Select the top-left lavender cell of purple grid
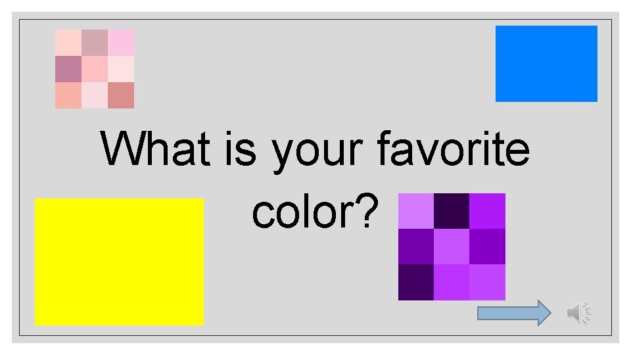 (x=416, y=211)
